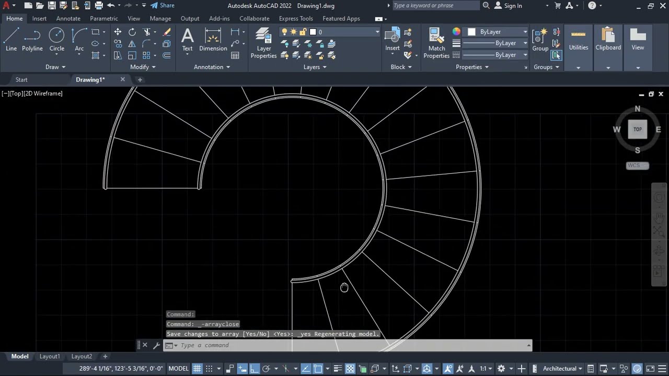
Task: Toggle snap mode in status bar
Action: [x=209, y=369]
